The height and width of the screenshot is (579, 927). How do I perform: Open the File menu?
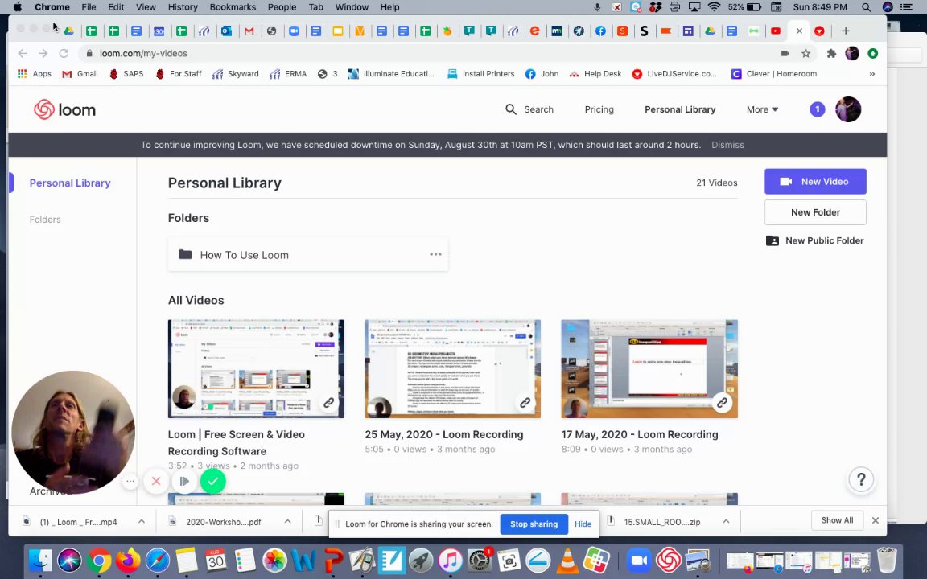(89, 7)
